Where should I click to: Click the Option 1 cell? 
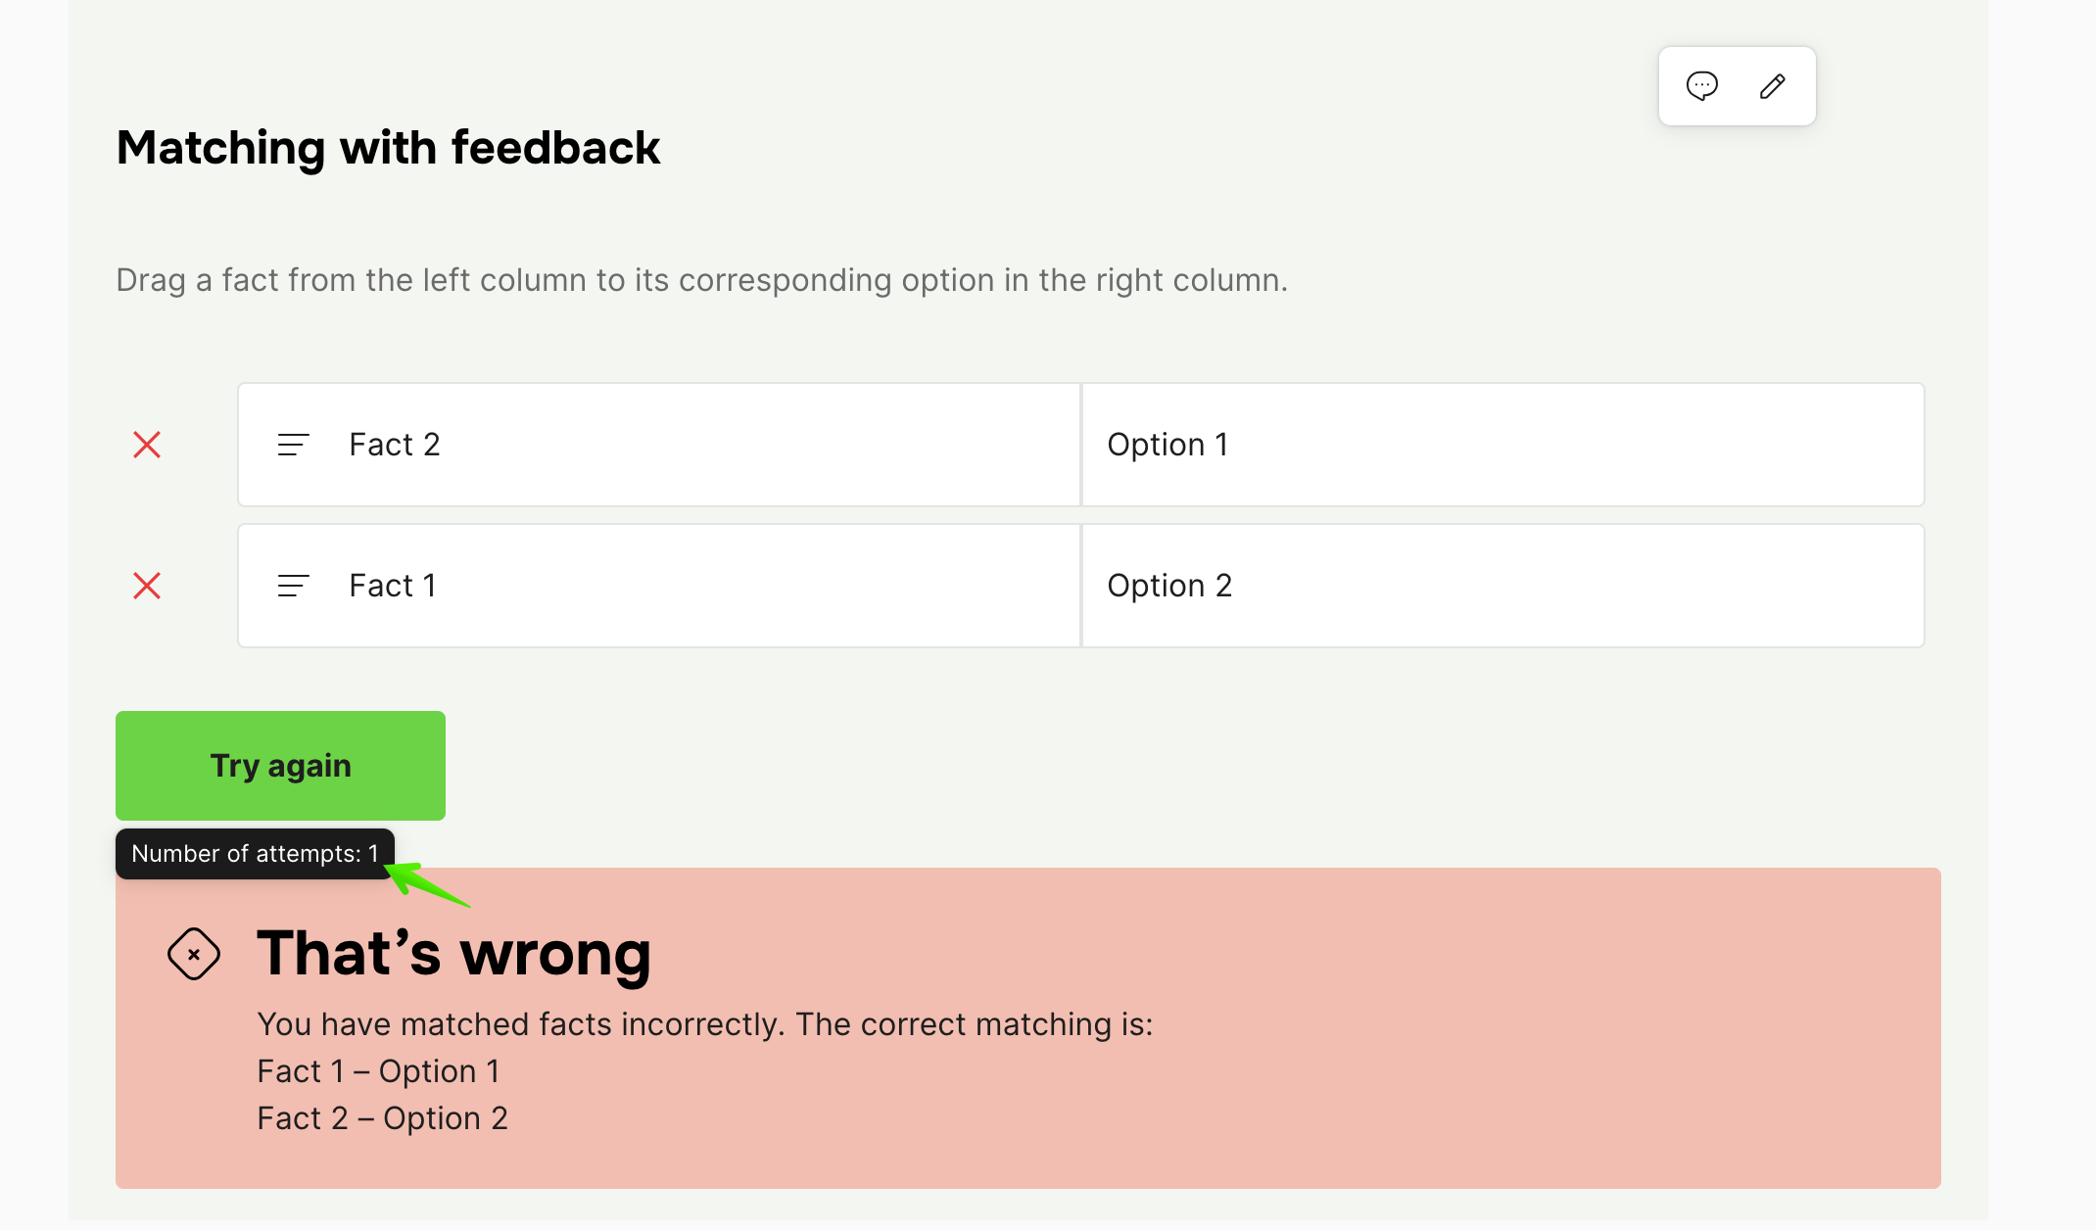(x=1502, y=445)
